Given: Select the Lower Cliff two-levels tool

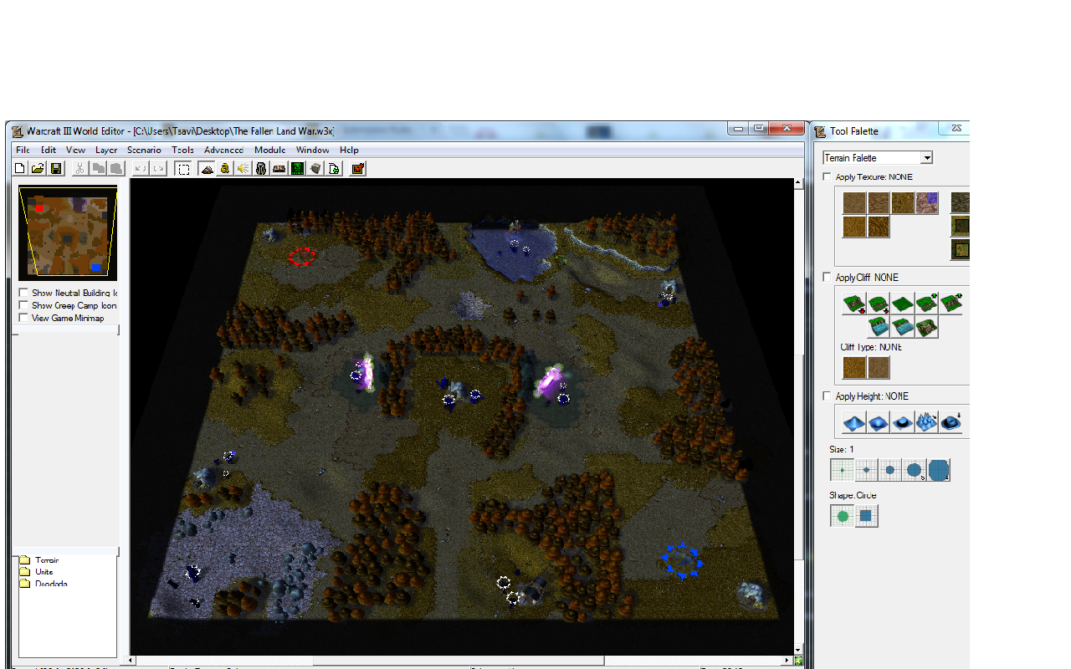Looking at the screenshot, I should [853, 304].
